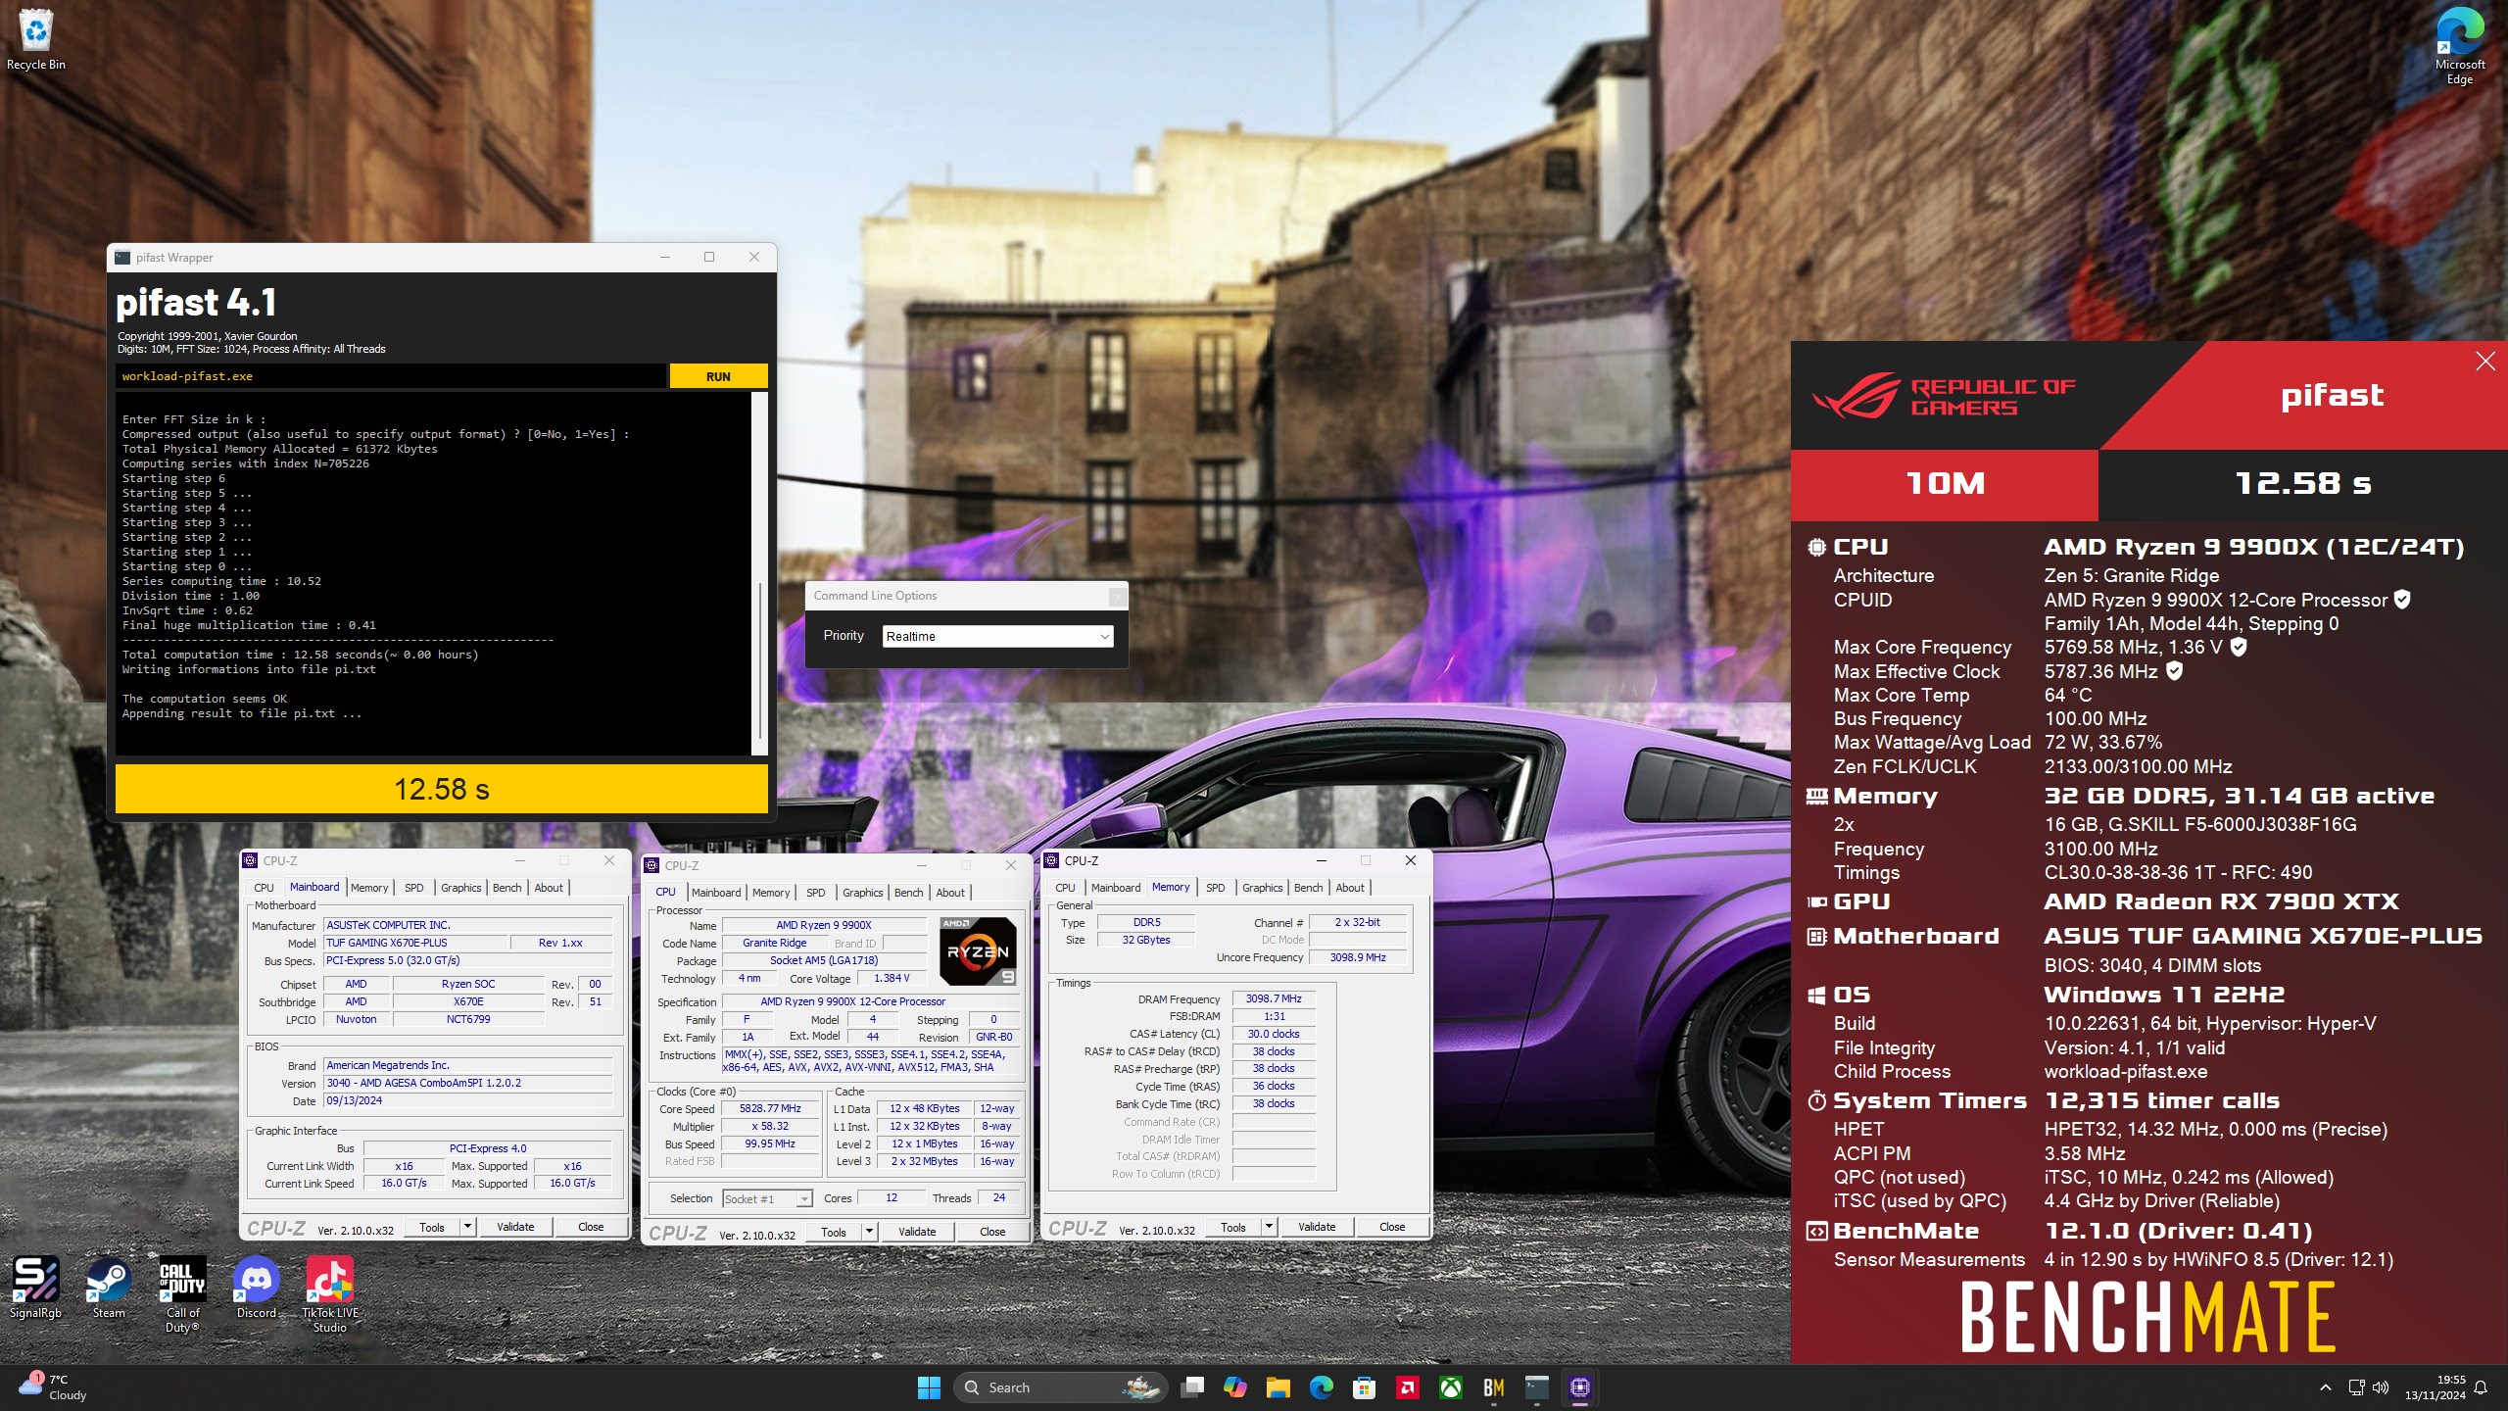Switch to About tab in Memory CPU-Z window
The image size is (2508, 1411).
(x=1350, y=888)
